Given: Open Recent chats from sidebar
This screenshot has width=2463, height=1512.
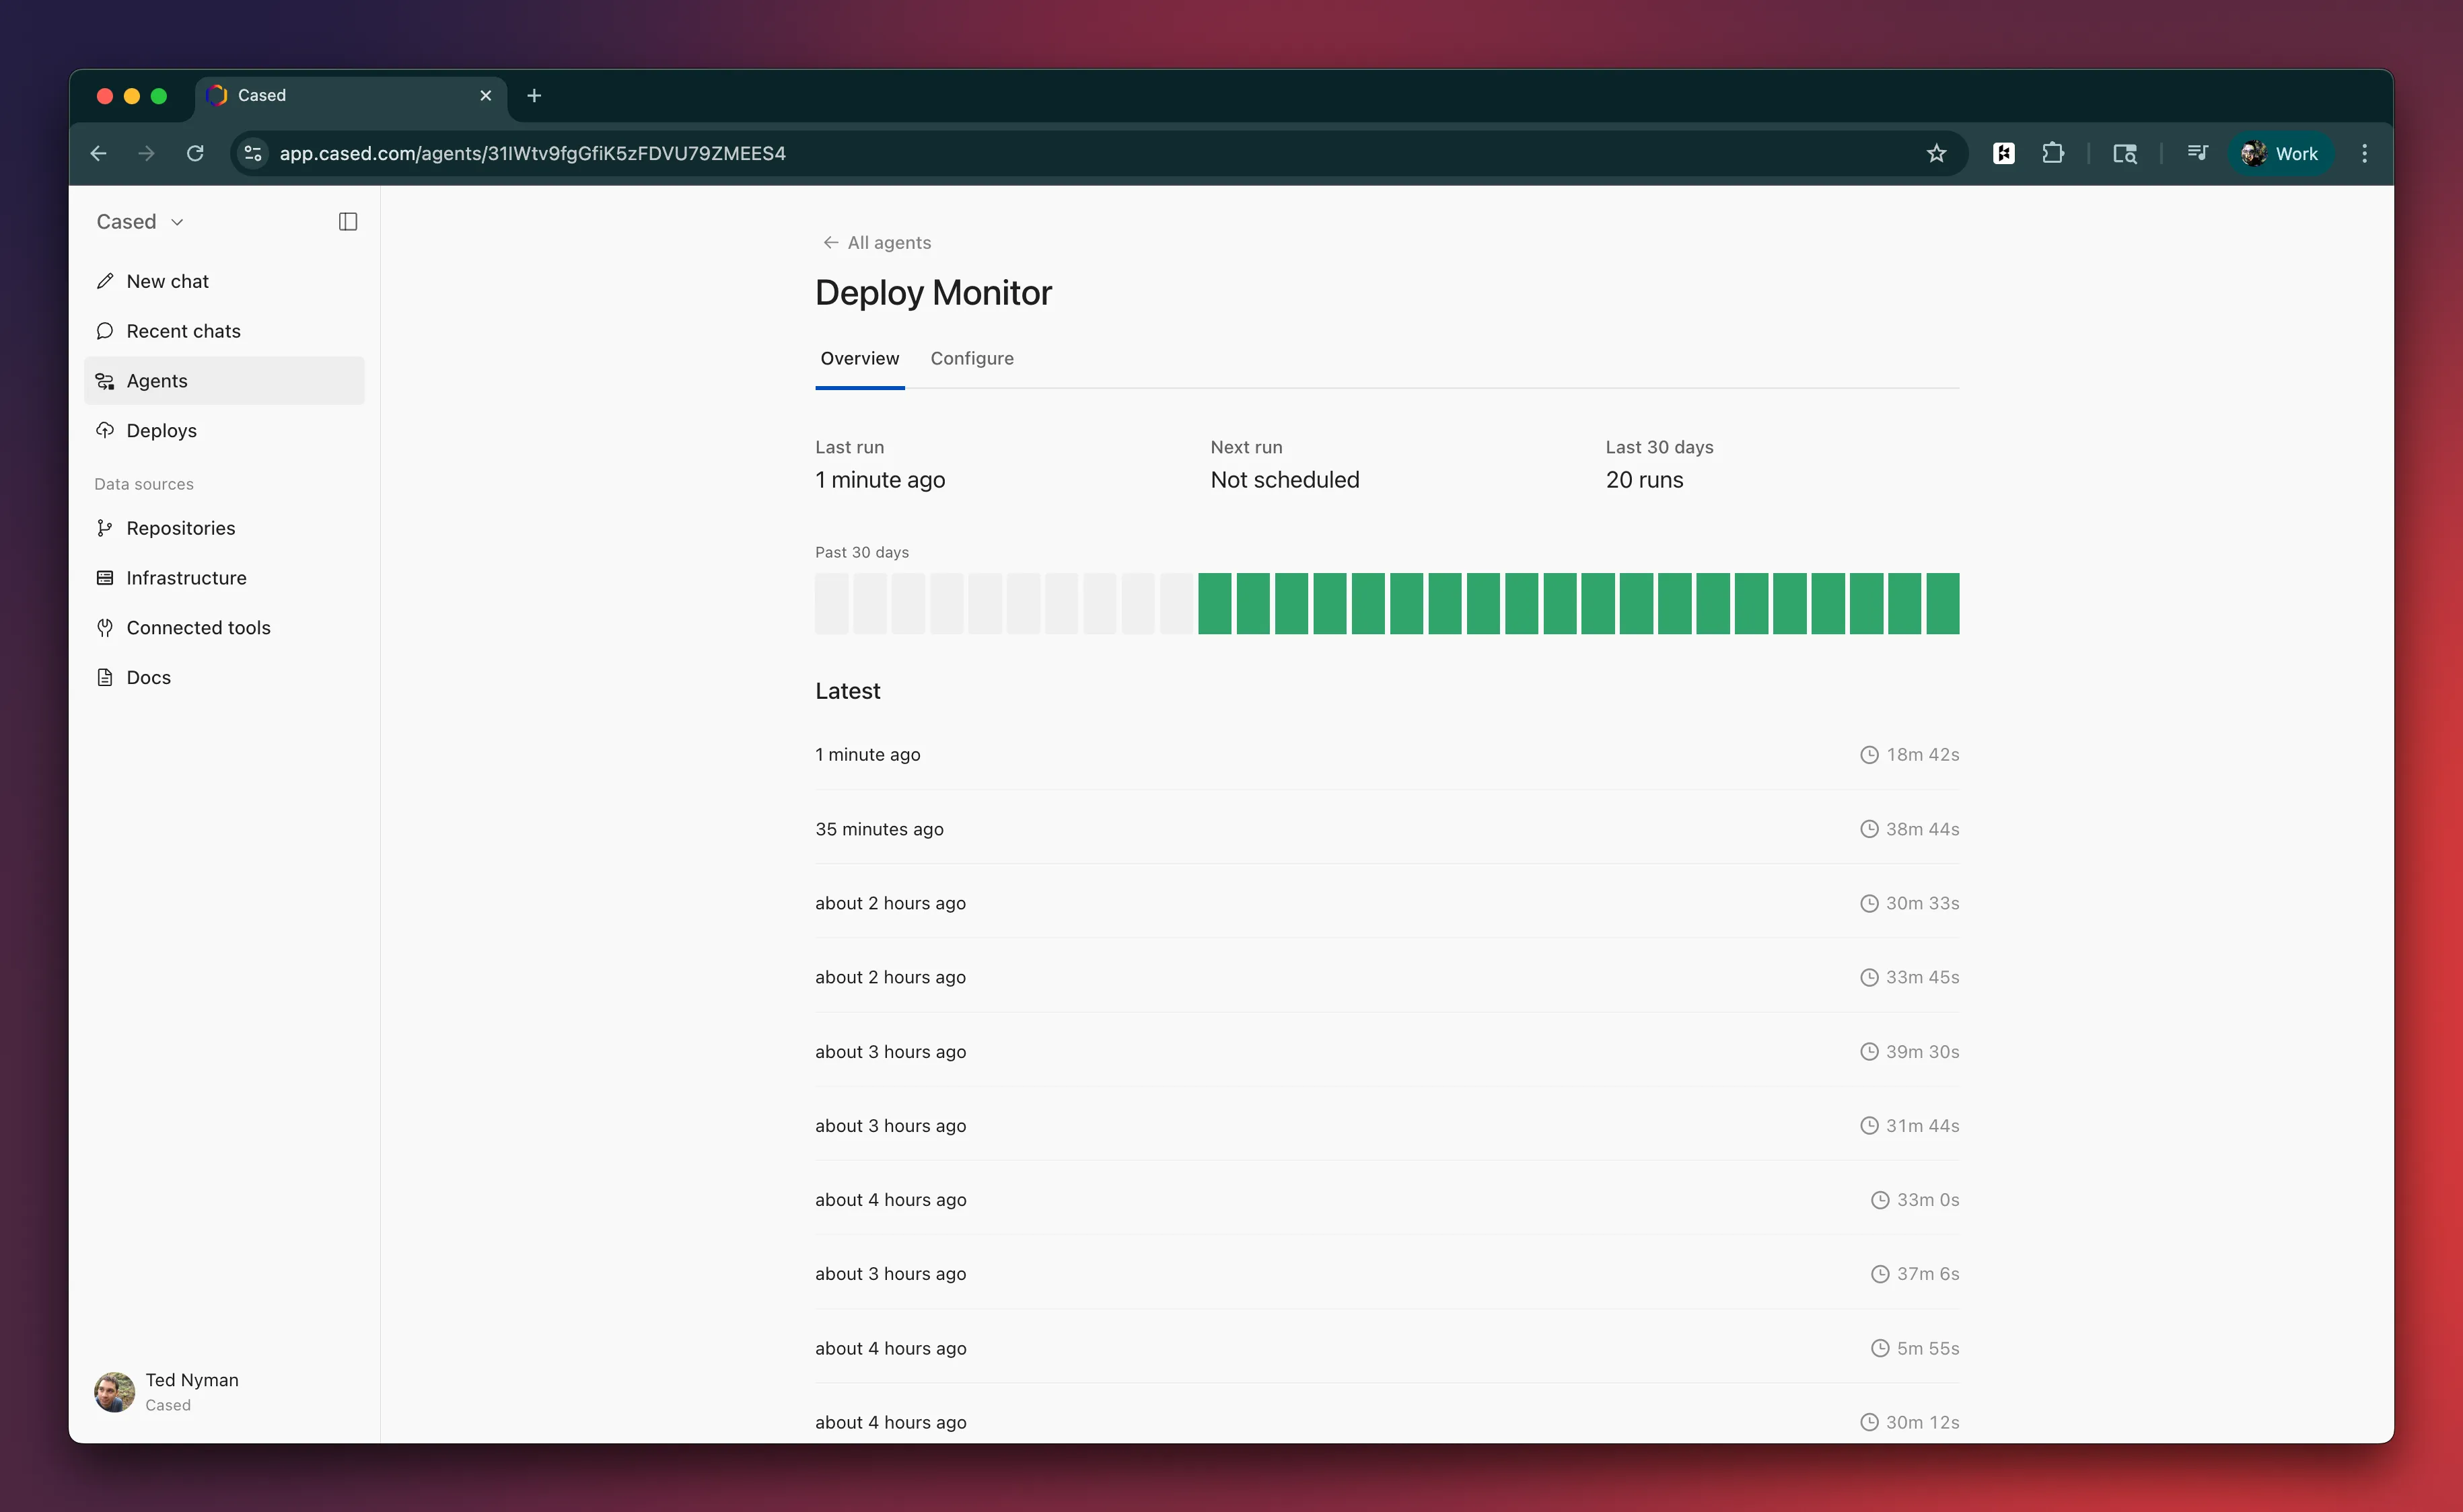Looking at the screenshot, I should [x=183, y=331].
